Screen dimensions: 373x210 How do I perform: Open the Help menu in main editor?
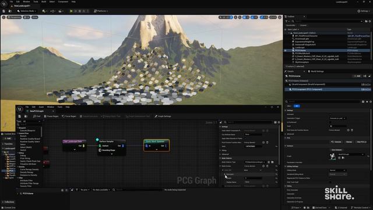(x=73, y=2)
